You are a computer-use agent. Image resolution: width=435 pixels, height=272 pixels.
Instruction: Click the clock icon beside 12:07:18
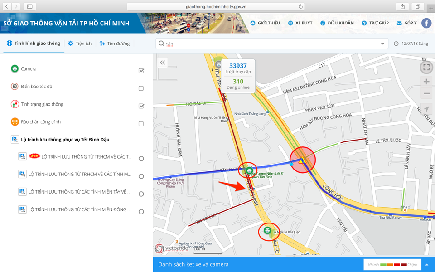click(x=396, y=44)
